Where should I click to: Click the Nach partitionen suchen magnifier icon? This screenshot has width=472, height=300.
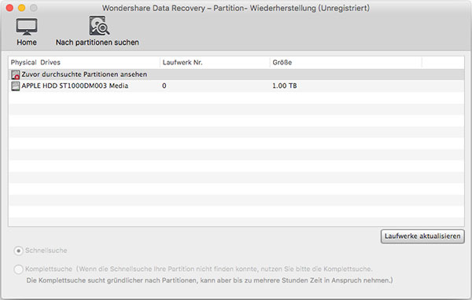(99, 26)
